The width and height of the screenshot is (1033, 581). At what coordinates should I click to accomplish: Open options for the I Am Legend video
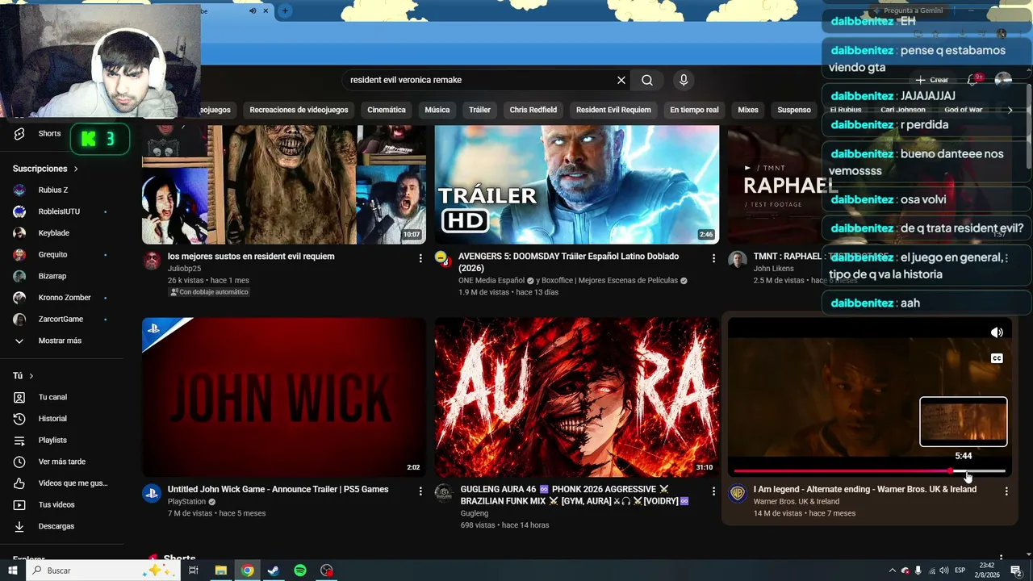(x=1006, y=491)
